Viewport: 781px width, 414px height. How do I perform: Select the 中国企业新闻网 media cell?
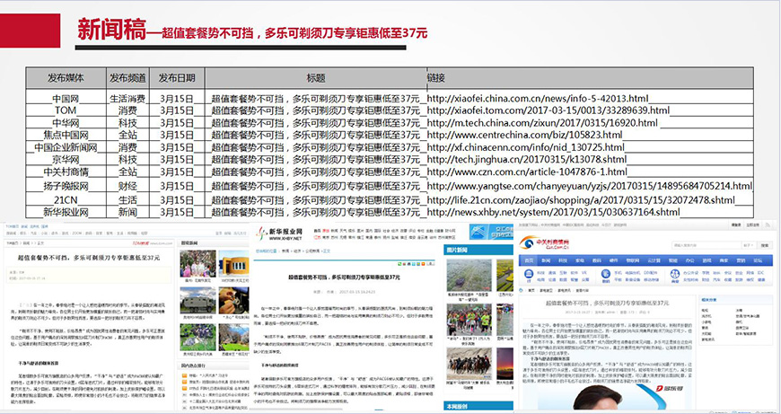coord(66,147)
